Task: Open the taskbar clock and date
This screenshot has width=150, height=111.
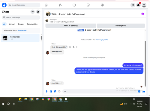Action: (139, 104)
